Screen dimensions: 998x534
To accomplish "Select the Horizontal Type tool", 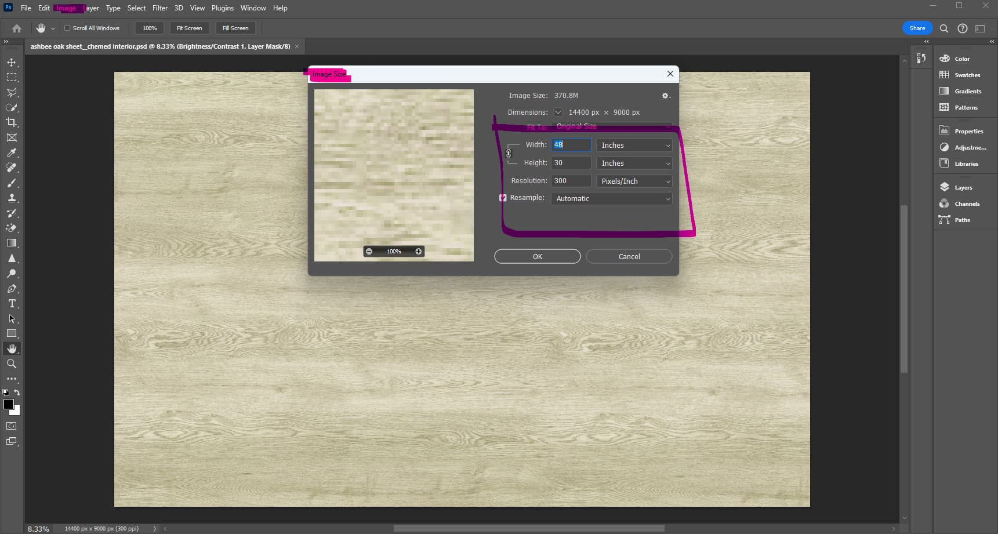I will (x=12, y=303).
